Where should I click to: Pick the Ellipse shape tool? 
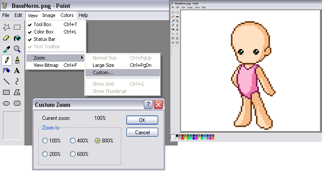[7, 103]
